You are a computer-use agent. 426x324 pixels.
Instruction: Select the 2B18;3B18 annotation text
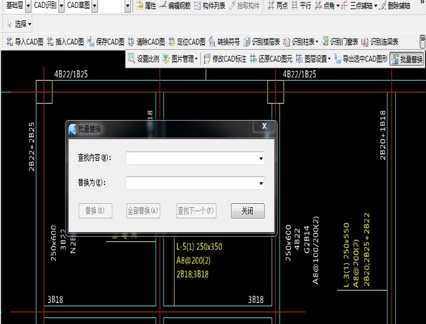coord(192,274)
